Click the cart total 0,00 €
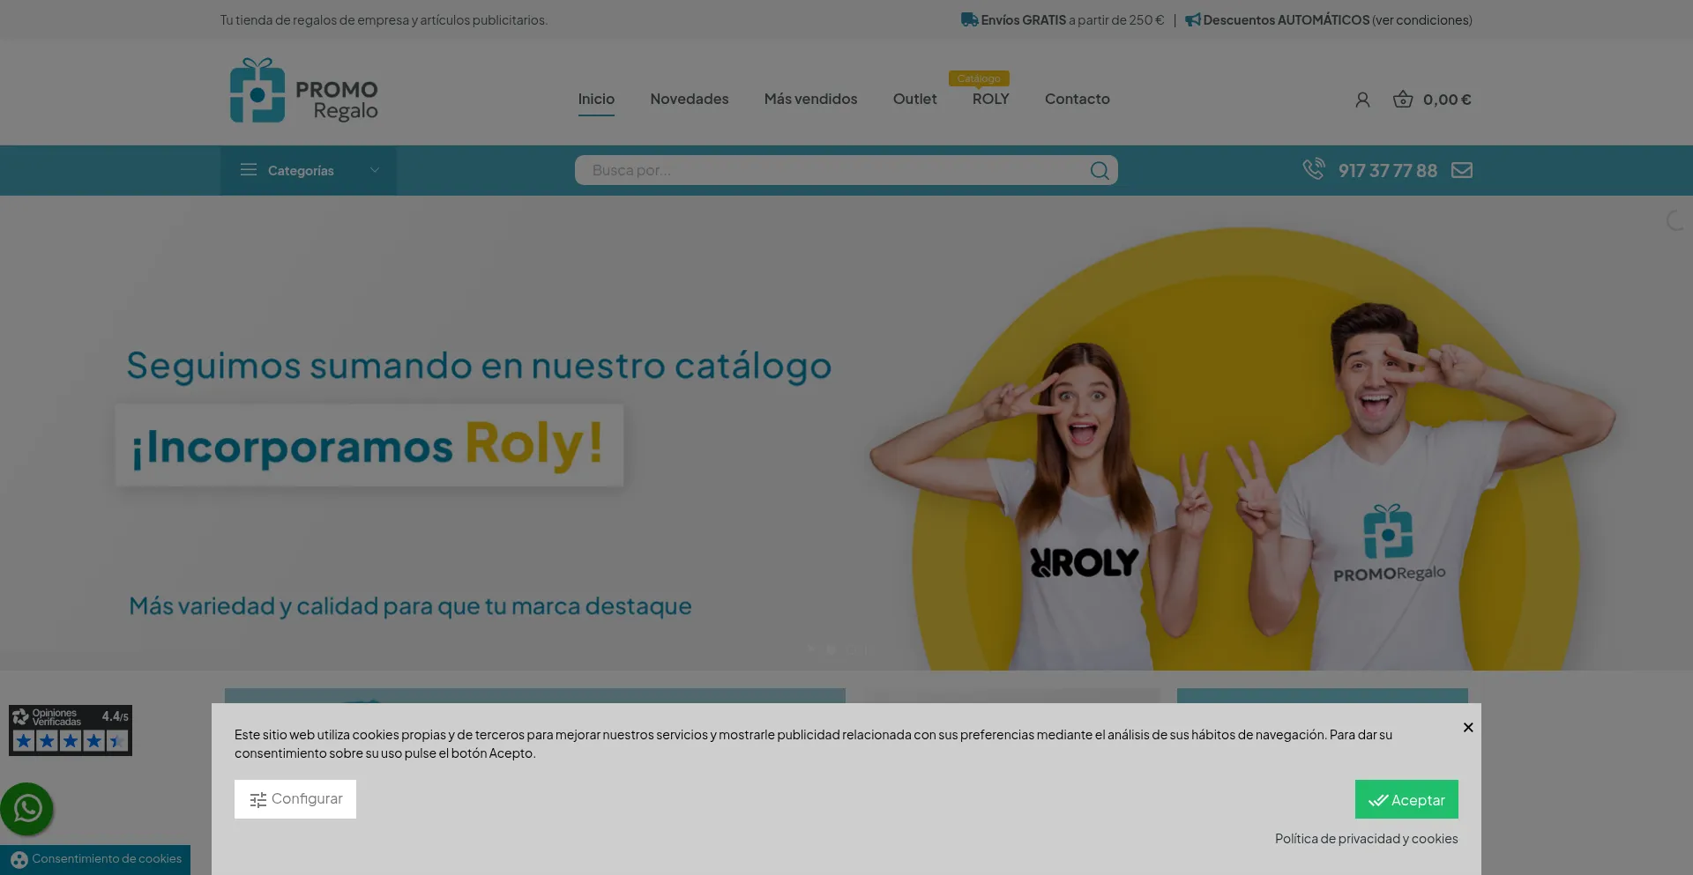The width and height of the screenshot is (1693, 875). pyautogui.click(x=1447, y=100)
